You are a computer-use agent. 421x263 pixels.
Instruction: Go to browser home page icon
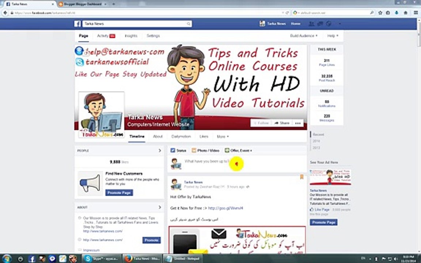click(x=406, y=13)
